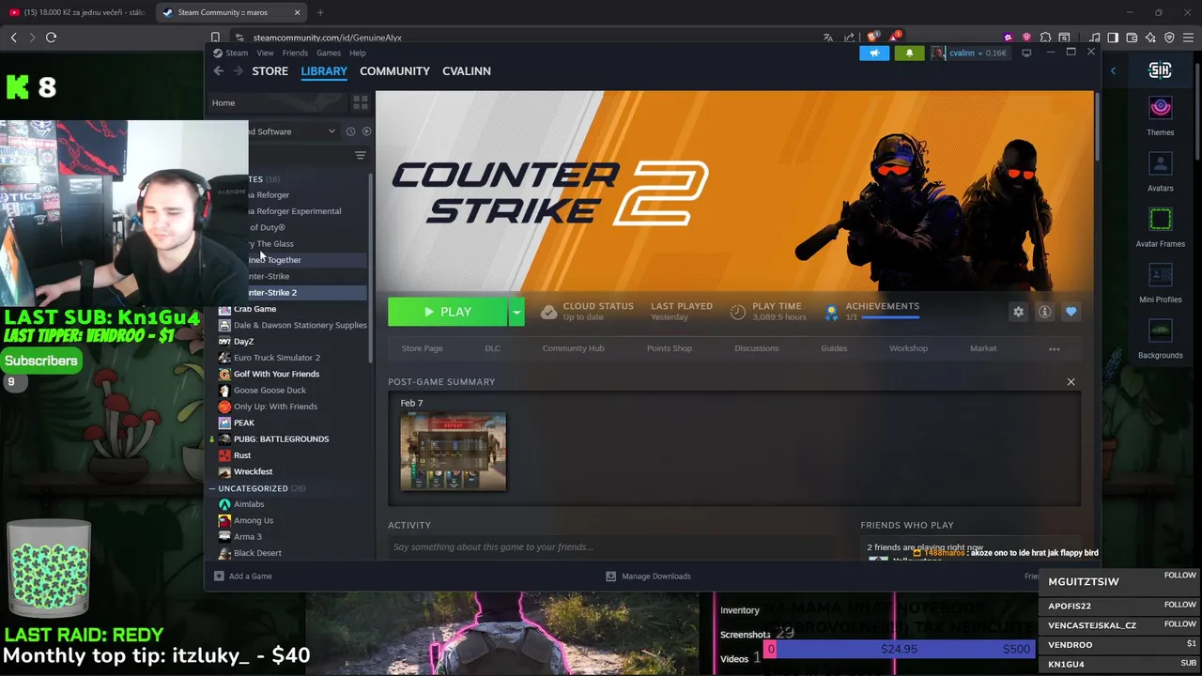Image resolution: width=1202 pixels, height=676 pixels.
Task: Select Wreckfest in the library list
Action: pyautogui.click(x=253, y=471)
